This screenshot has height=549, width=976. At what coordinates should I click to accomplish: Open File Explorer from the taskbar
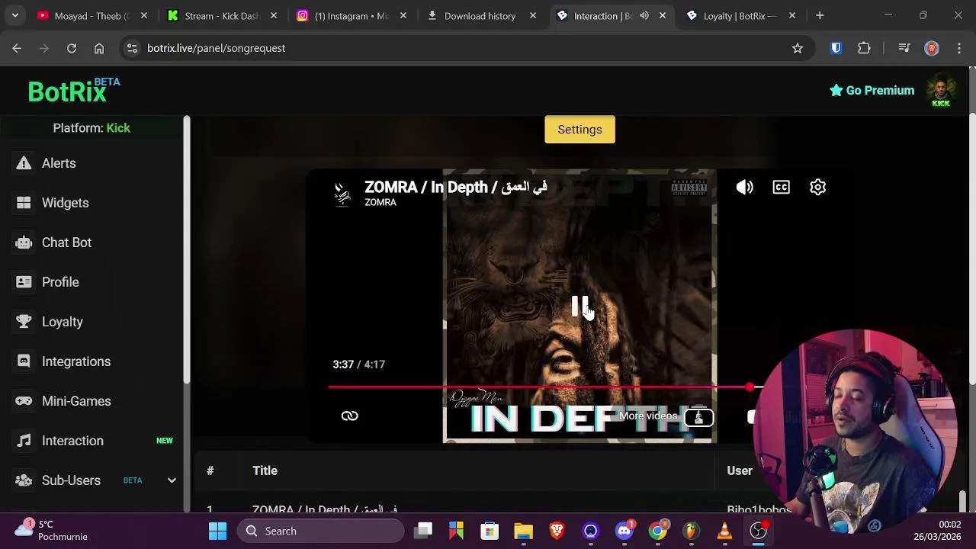[523, 531]
